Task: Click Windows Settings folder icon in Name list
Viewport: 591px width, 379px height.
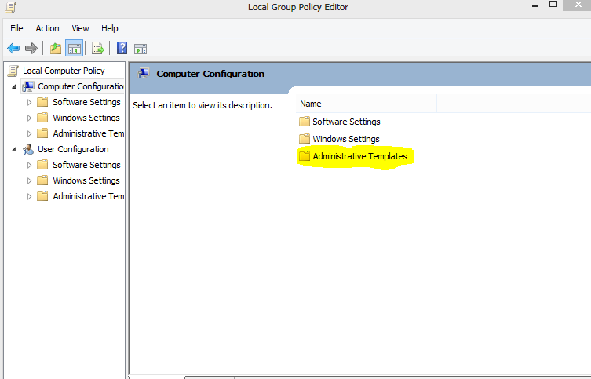Action: click(305, 139)
